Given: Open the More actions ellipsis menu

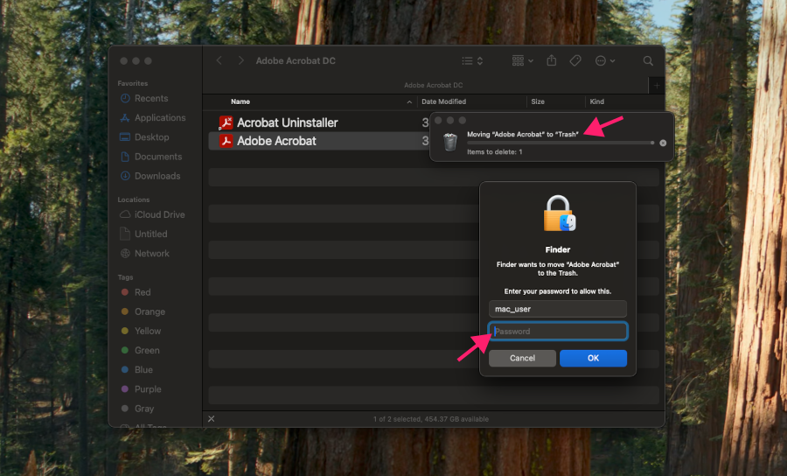Looking at the screenshot, I should click(605, 60).
